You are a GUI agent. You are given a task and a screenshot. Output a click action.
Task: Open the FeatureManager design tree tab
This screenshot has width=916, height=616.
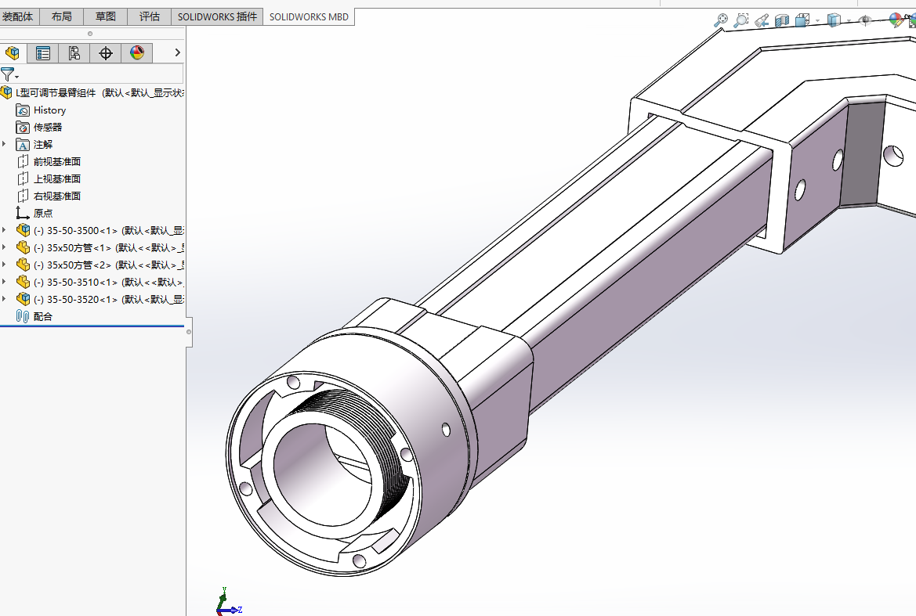pos(13,53)
